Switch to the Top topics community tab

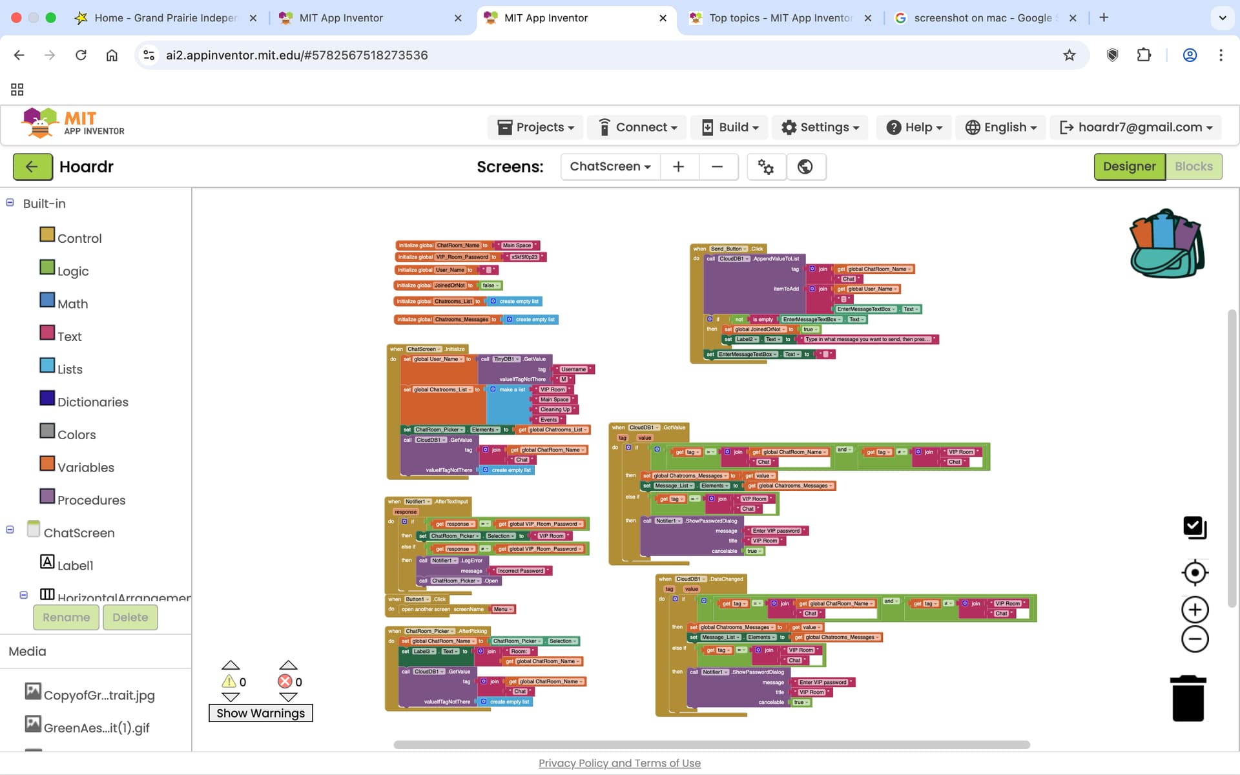(x=780, y=18)
